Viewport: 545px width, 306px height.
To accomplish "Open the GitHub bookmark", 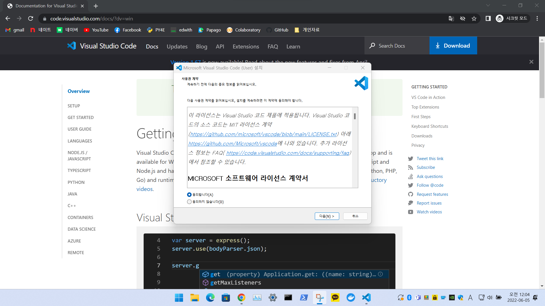I will 277,30.
